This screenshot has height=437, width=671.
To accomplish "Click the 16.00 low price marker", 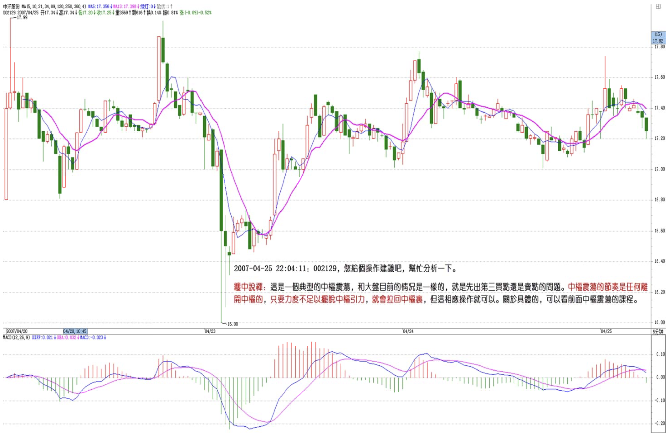I will click(x=233, y=324).
